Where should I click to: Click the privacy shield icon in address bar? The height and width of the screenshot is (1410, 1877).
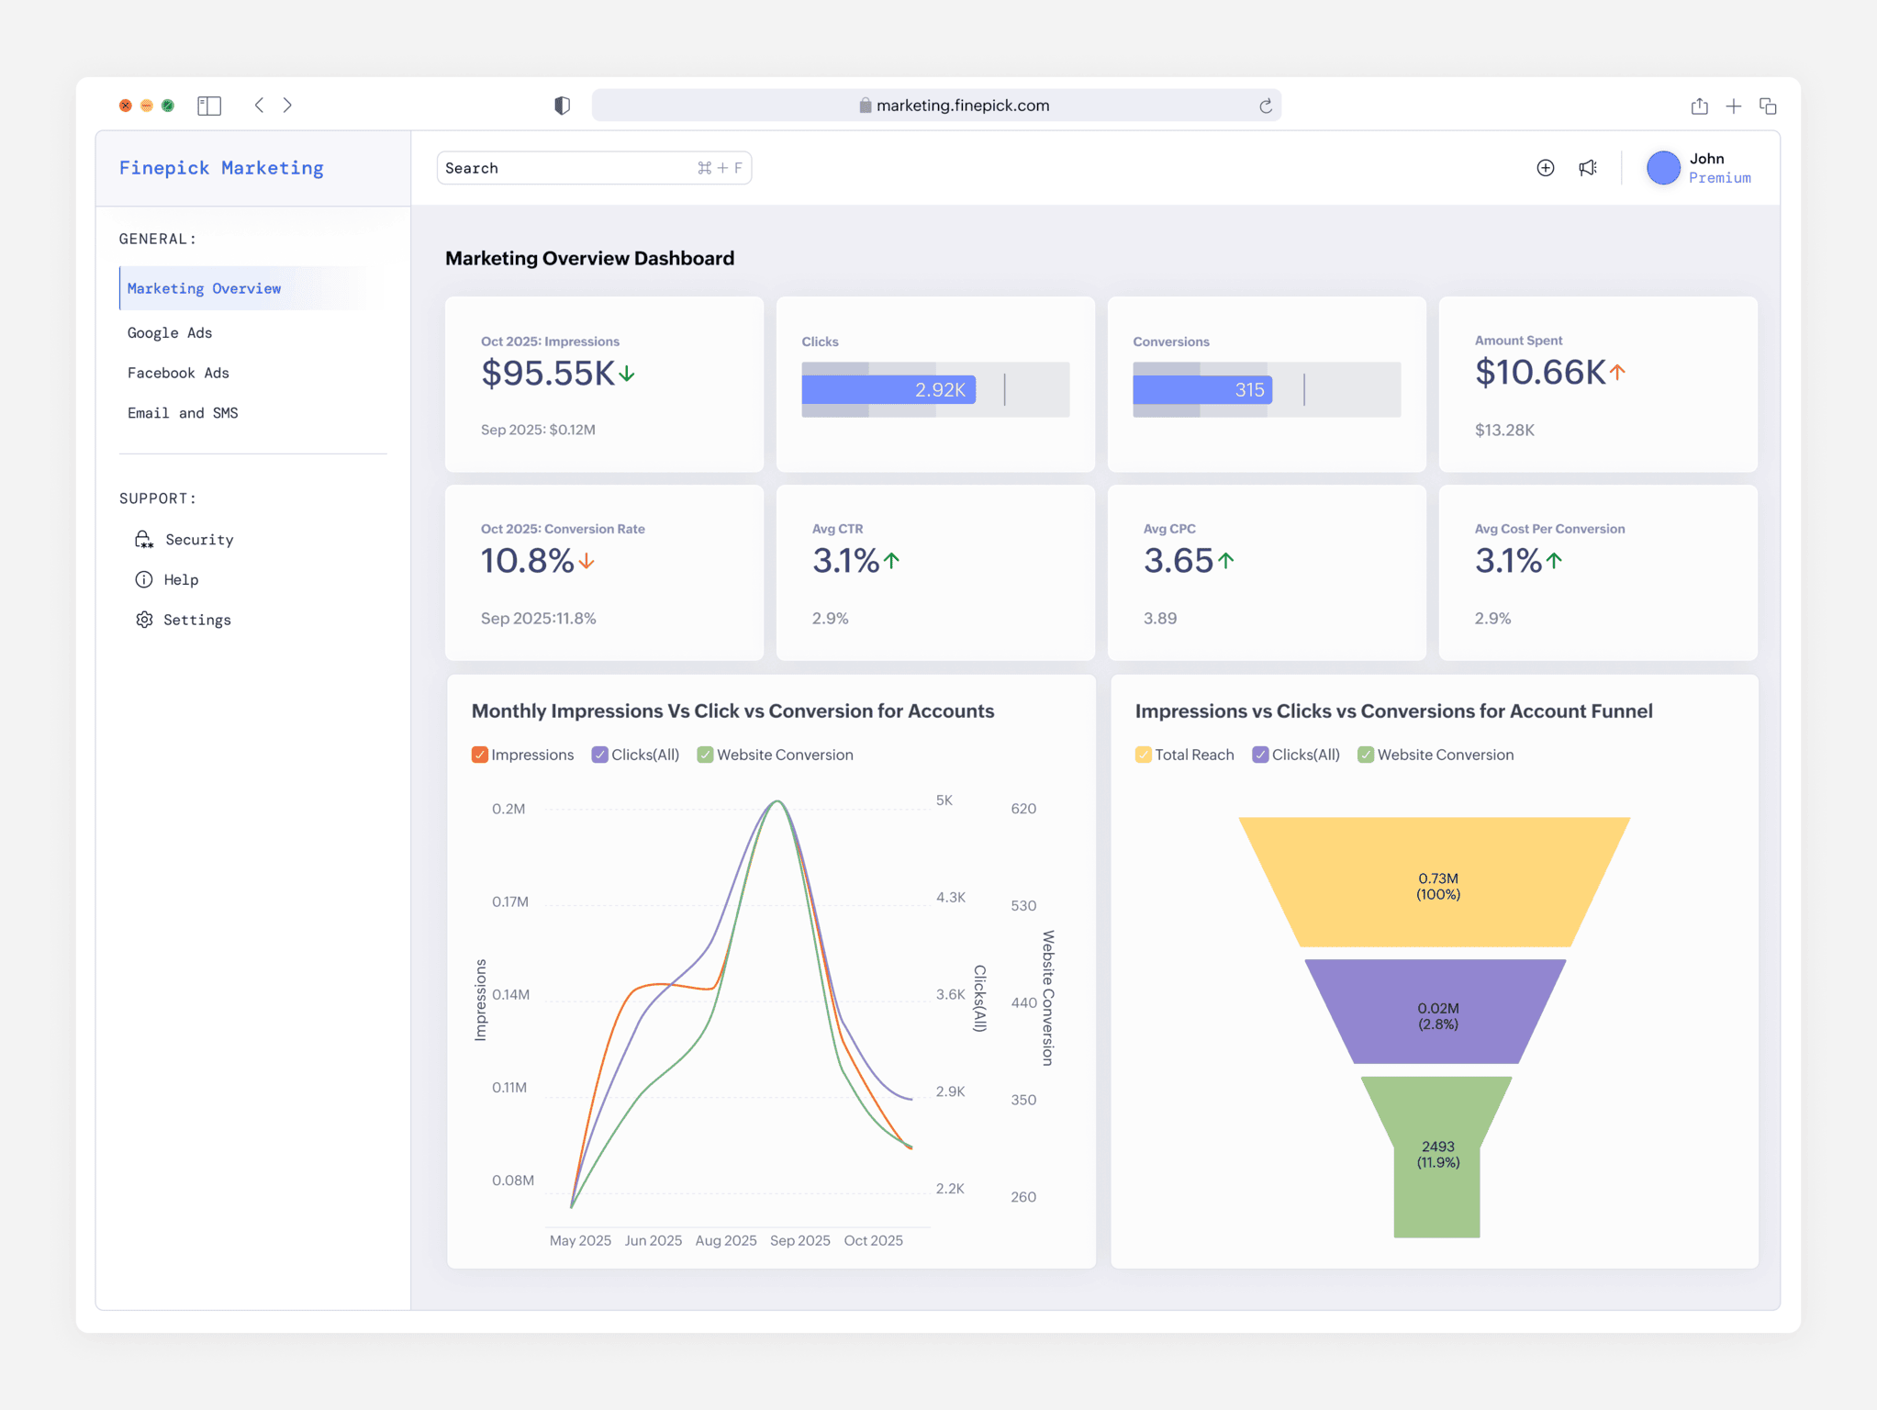click(x=562, y=105)
